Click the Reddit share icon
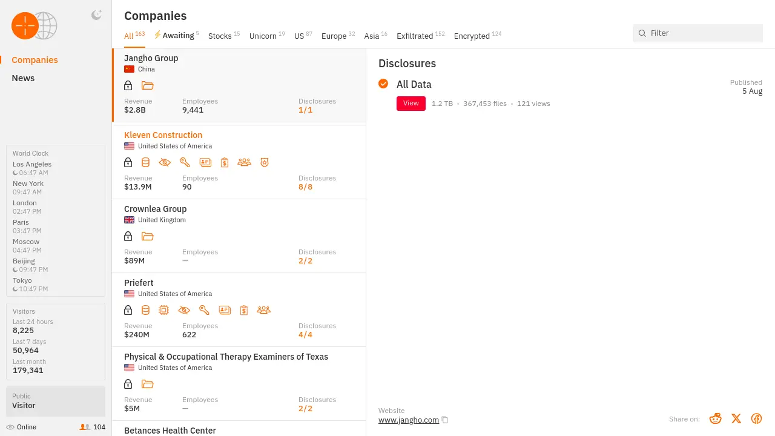Screen dimensions: 775x436 click(x=716, y=418)
